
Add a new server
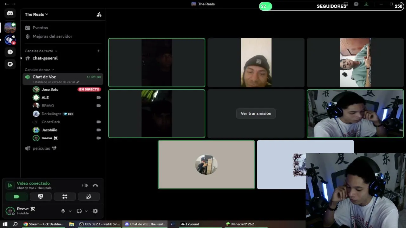pyautogui.click(x=10, y=52)
